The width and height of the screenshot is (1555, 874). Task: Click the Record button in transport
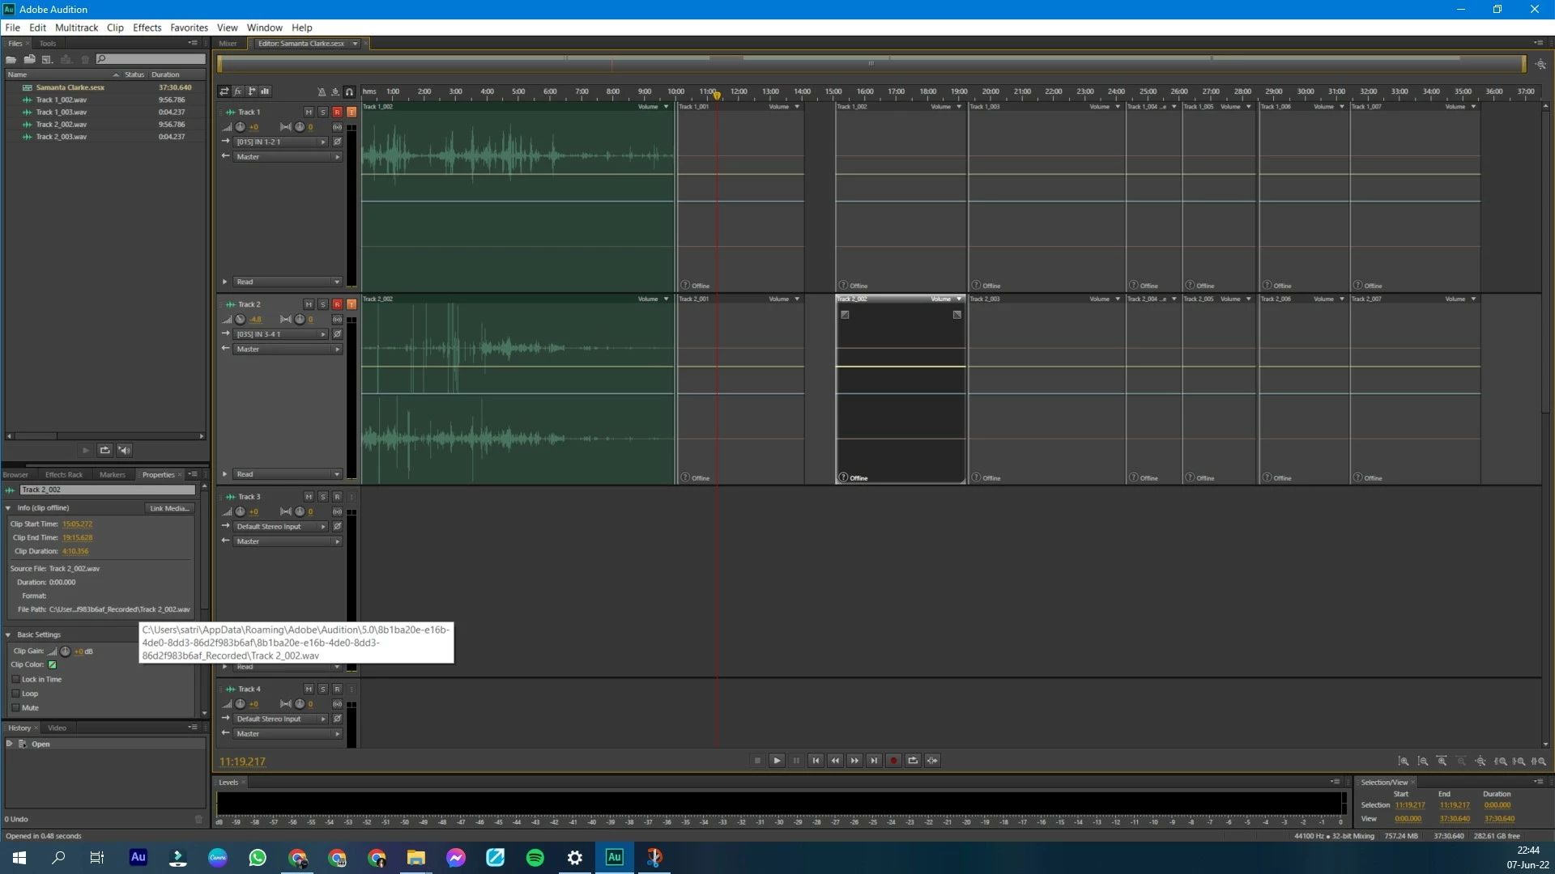coord(893,761)
